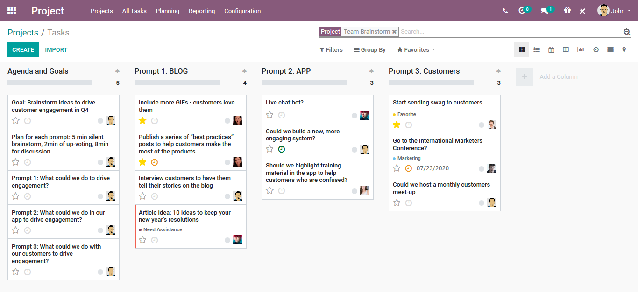Switch to list view
The image size is (638, 292).
[537, 49]
